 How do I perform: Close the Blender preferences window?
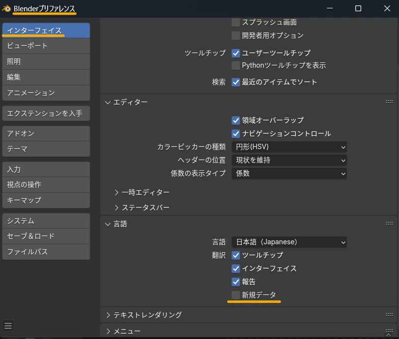click(x=386, y=8)
